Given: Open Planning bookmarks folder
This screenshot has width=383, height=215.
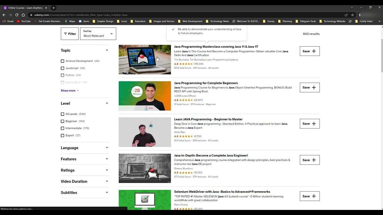Looking at the screenshot, I should point(285,21).
